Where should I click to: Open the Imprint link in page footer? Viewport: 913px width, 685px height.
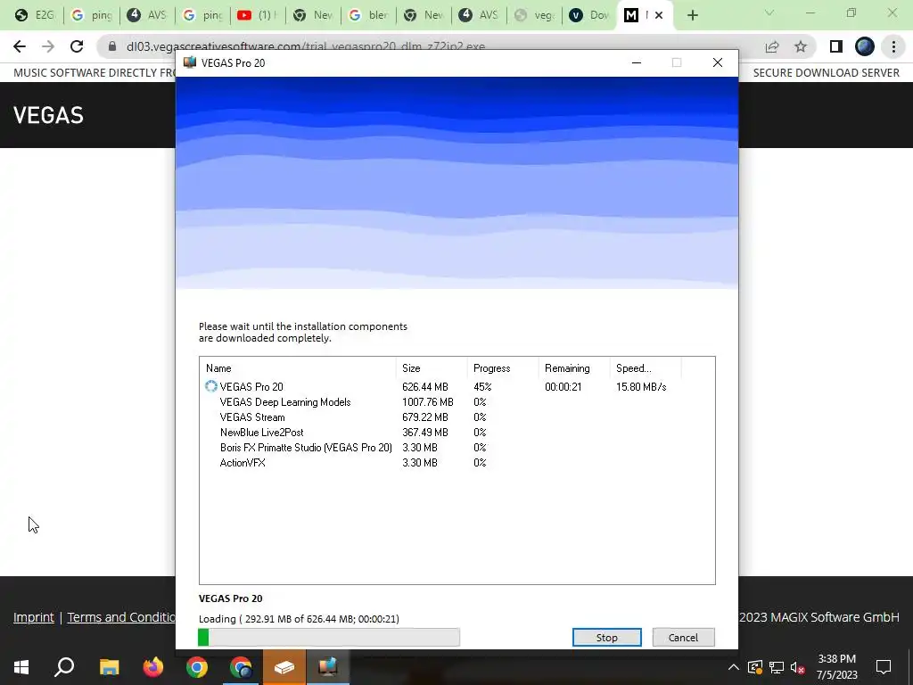click(34, 617)
